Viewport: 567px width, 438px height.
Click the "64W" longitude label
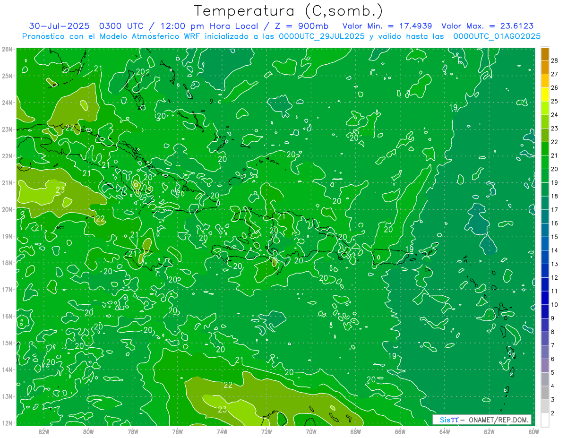pos(445,431)
